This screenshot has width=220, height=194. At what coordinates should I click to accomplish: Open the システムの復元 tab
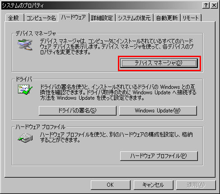(134, 18)
